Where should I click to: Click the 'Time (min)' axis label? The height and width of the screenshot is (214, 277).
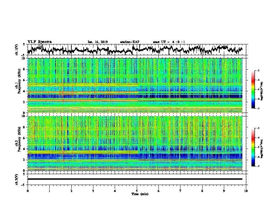140,194
